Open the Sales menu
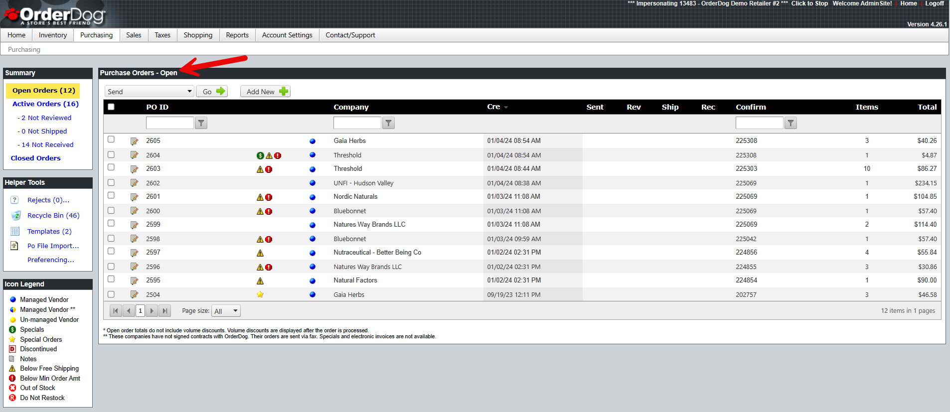Screen dimensions: 950x412 tap(134, 35)
